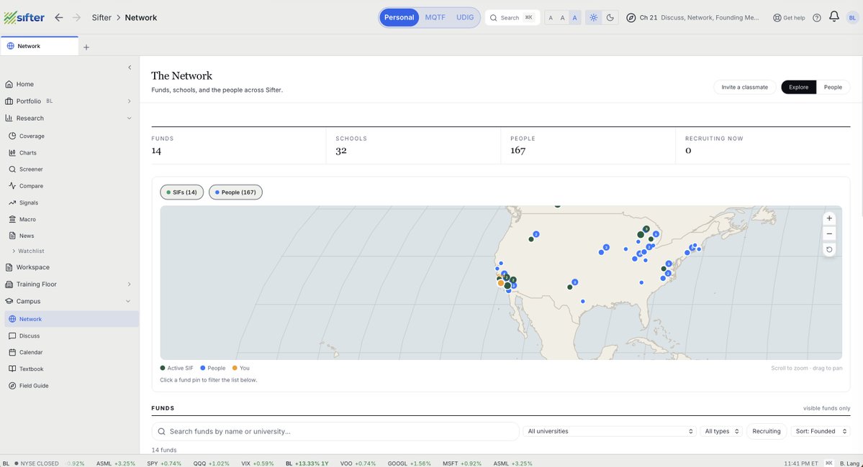Click Invite a classmate
This screenshot has height=467, width=863.
[745, 88]
